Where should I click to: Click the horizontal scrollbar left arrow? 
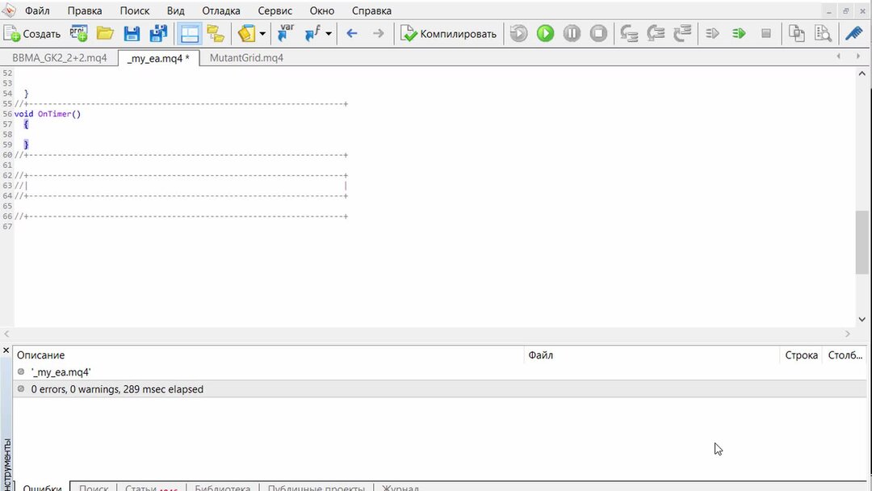point(6,334)
